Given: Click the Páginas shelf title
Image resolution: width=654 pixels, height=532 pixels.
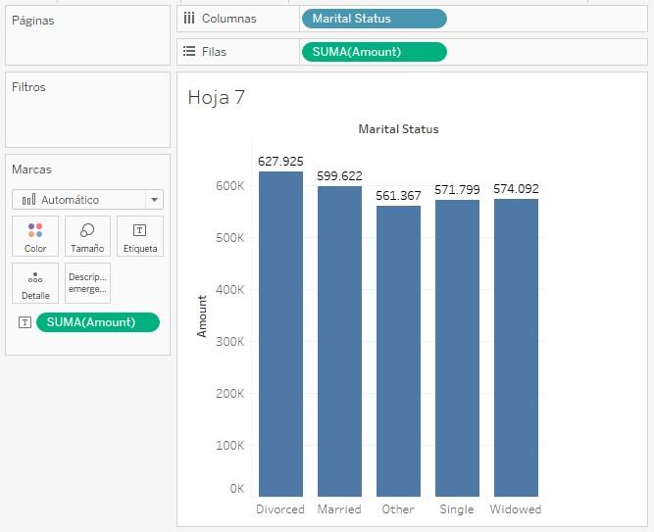Looking at the screenshot, I should coord(33,21).
